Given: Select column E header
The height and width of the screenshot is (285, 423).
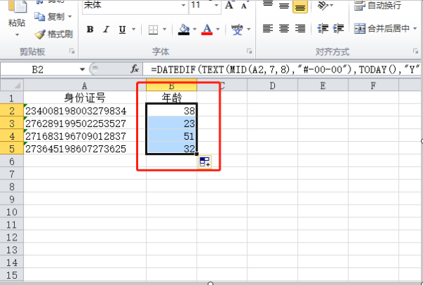Looking at the screenshot, I should pos(323,85).
